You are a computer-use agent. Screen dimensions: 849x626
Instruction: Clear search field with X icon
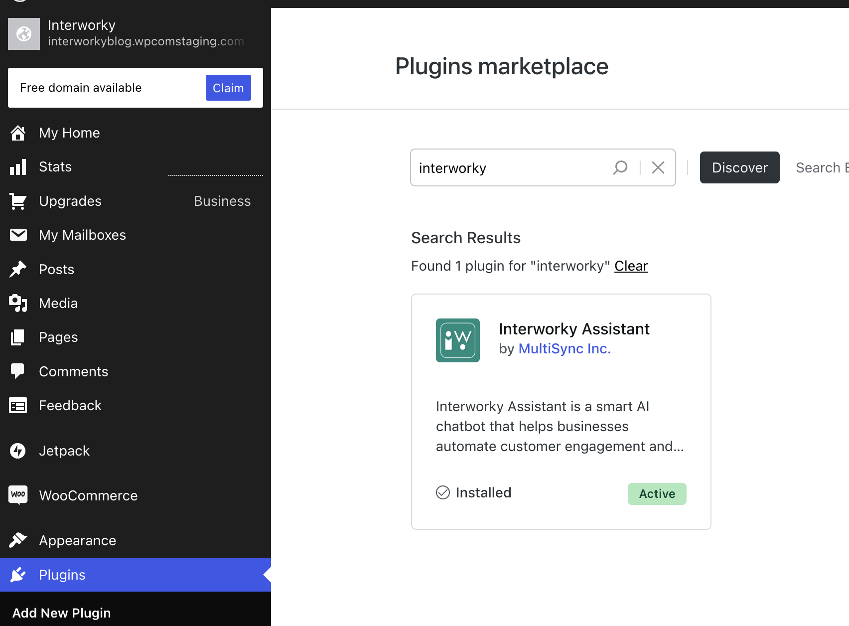point(658,167)
